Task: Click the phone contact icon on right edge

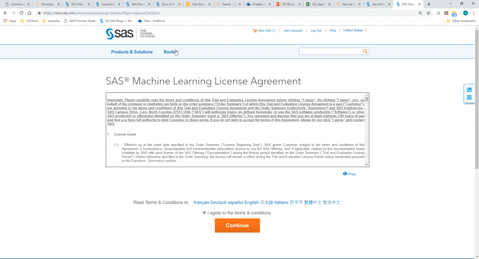Action: [x=469, y=90]
